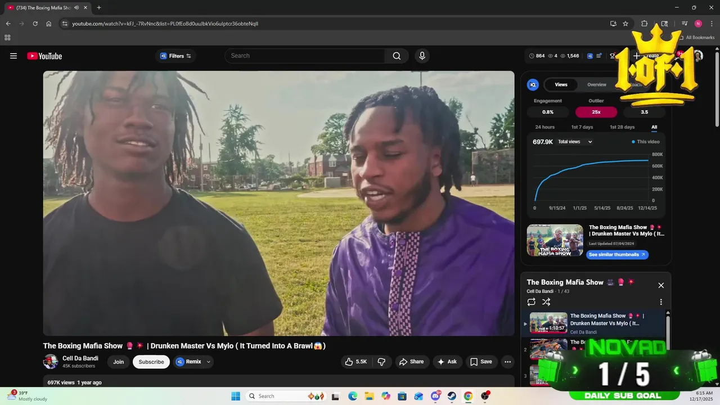720x405 pixels.
Task: Click the search magnifier button
Action: 397,56
